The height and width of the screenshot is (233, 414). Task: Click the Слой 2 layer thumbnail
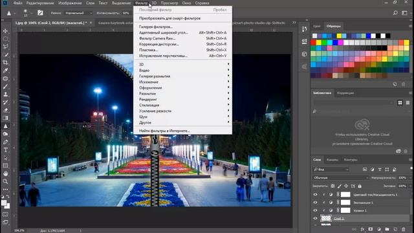pos(326,218)
